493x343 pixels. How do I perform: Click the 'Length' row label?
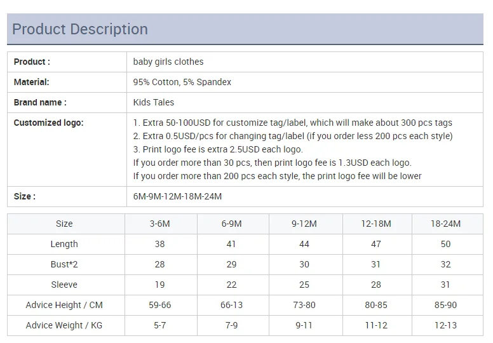pyautogui.click(x=64, y=244)
